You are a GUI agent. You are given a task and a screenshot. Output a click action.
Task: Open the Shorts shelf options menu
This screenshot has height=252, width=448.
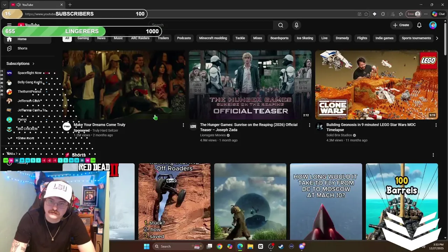pyautogui.click(x=433, y=155)
